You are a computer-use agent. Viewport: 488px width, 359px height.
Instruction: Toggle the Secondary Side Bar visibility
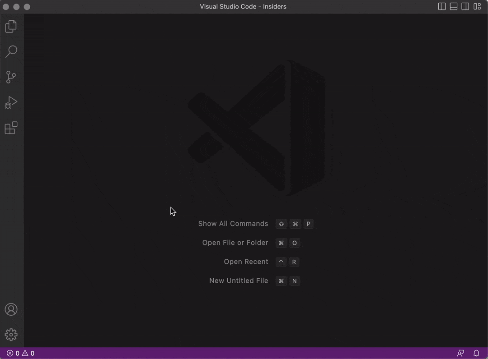[x=465, y=6]
